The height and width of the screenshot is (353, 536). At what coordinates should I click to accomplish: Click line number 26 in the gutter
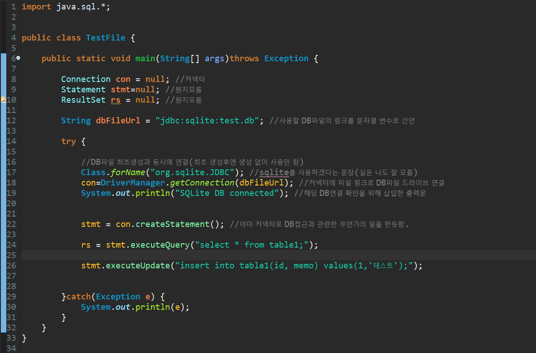(11, 266)
